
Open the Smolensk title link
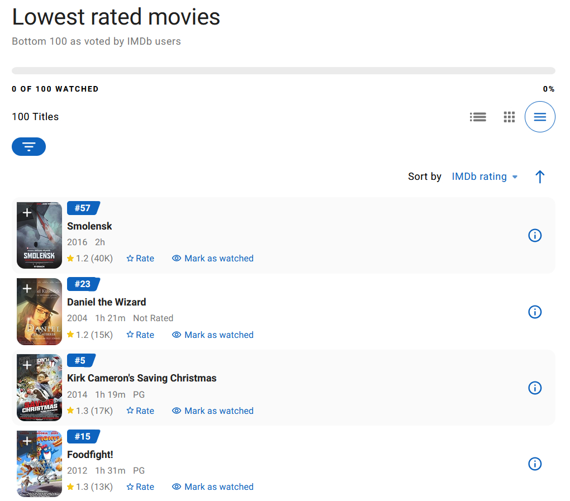tap(89, 226)
